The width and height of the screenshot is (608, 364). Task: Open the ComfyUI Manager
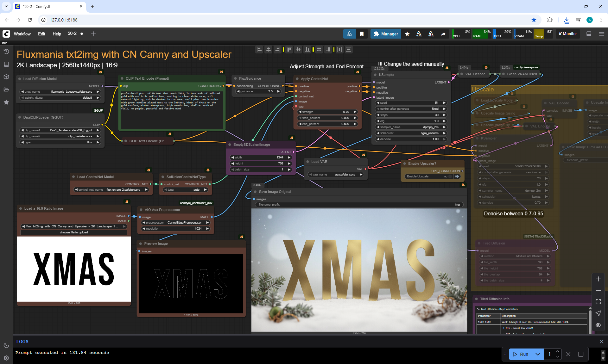tap(386, 34)
